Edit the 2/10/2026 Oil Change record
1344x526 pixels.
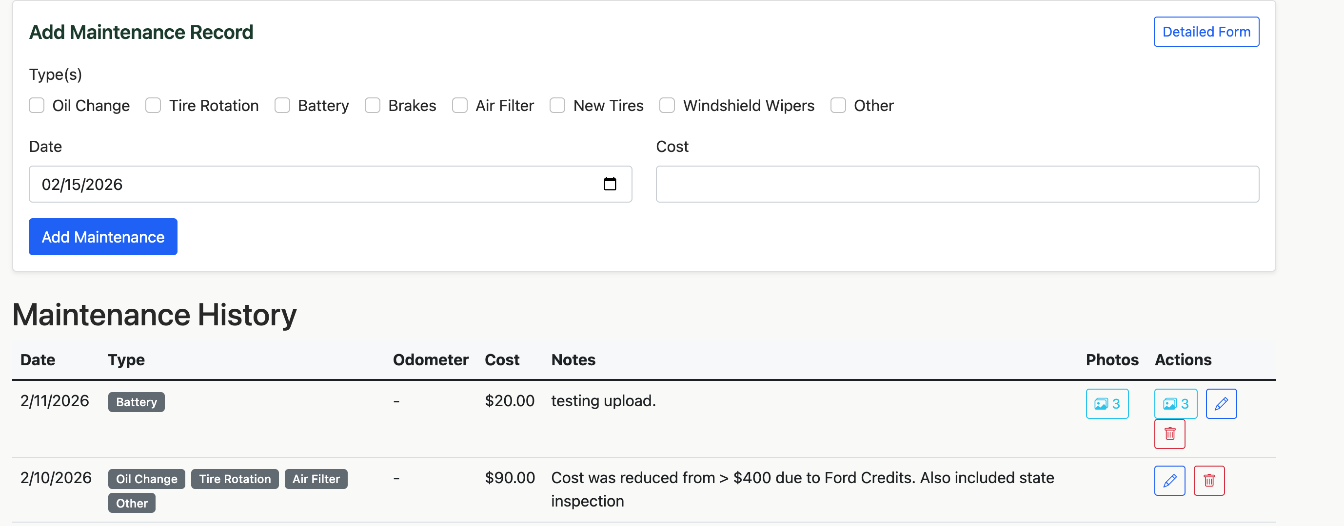pos(1170,480)
